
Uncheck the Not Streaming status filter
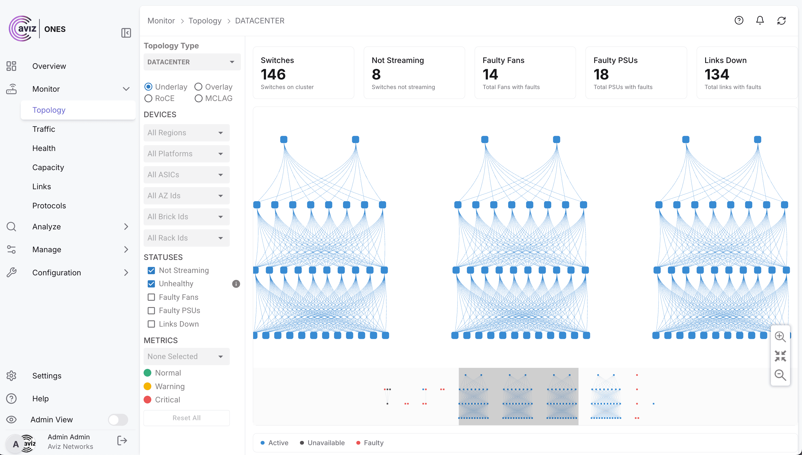[x=151, y=270]
